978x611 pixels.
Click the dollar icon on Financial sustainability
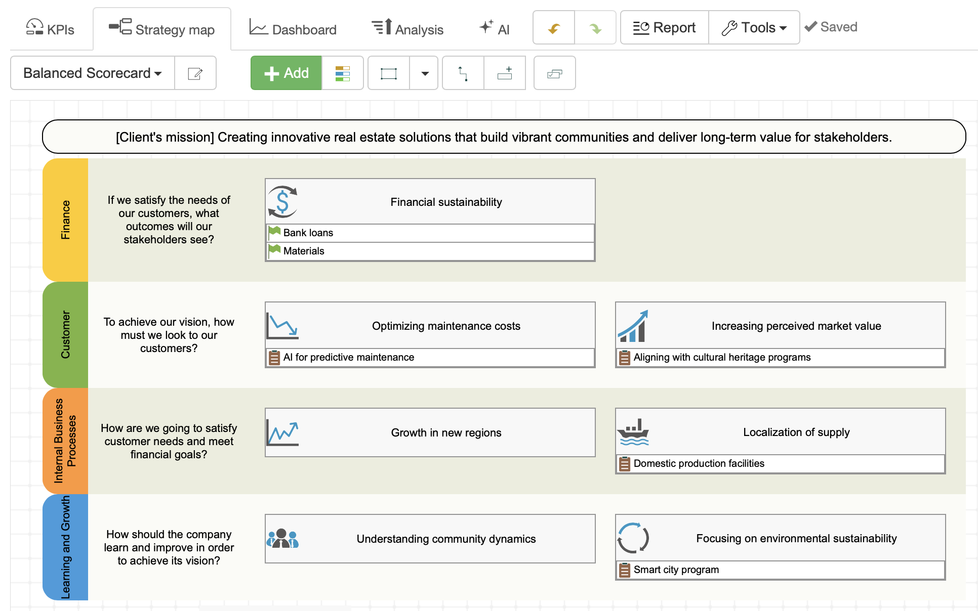coord(282,202)
